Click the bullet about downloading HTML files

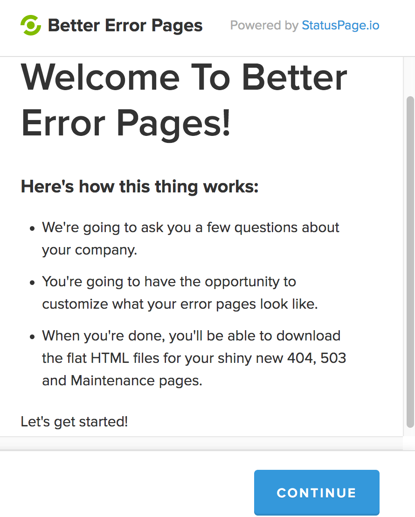[x=194, y=358]
